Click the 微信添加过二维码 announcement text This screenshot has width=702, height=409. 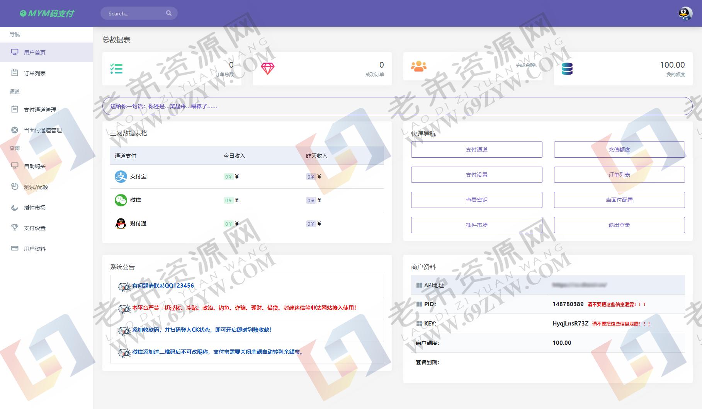pyautogui.click(x=218, y=352)
